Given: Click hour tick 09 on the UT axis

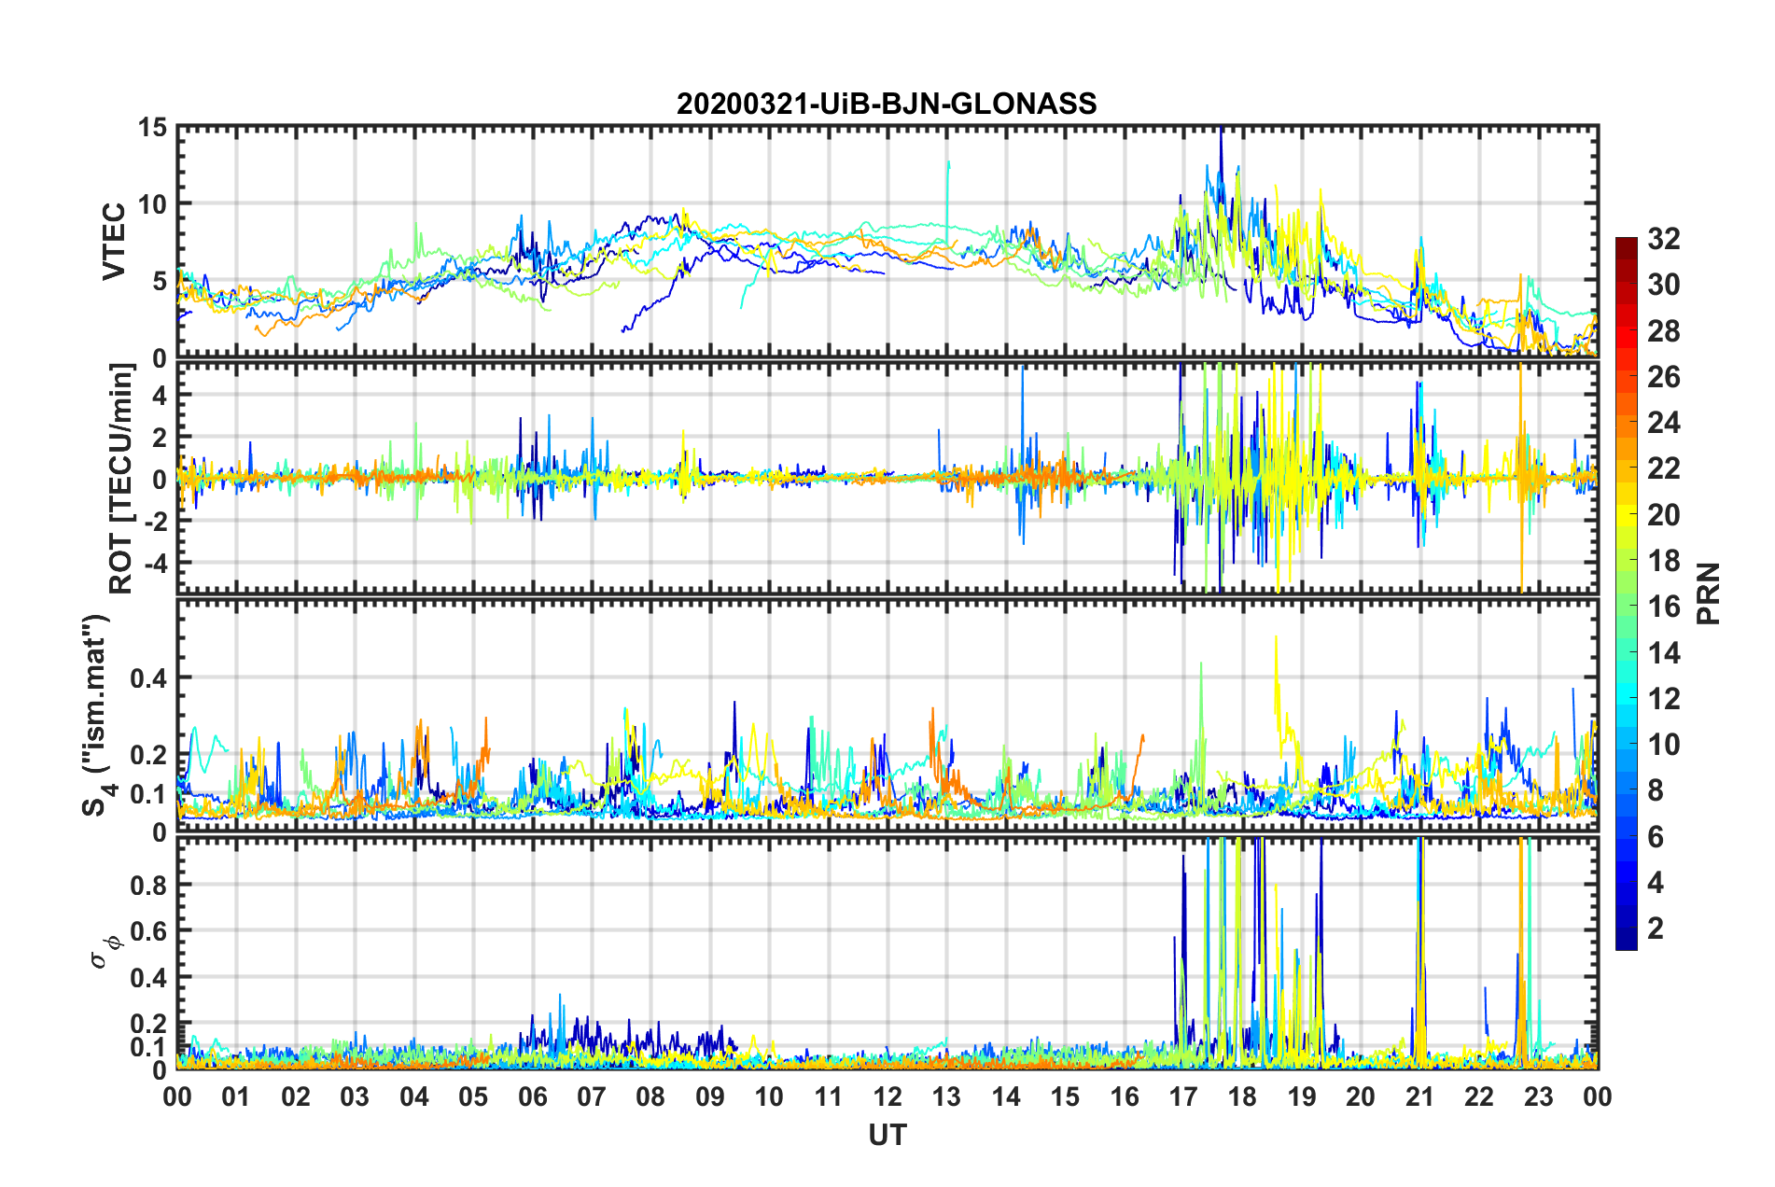Looking at the screenshot, I should coord(710,1096).
